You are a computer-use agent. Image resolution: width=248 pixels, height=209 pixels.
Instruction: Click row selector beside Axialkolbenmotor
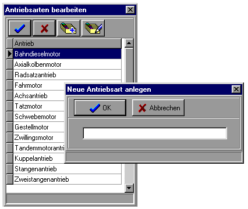coord(10,64)
